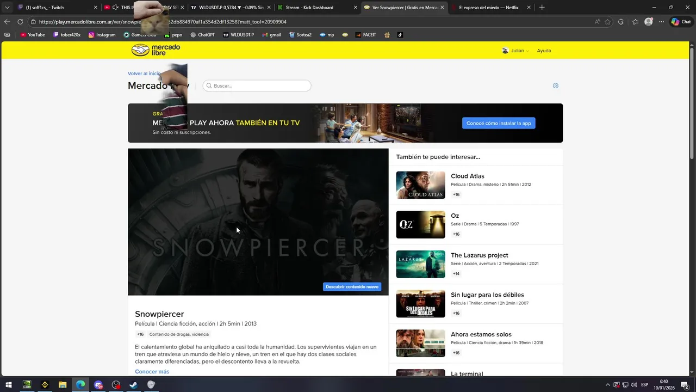Open the settings gear beside the search bar
This screenshot has width=696, height=392.
point(555,85)
